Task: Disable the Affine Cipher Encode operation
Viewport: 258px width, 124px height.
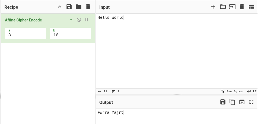Action: (x=79, y=20)
